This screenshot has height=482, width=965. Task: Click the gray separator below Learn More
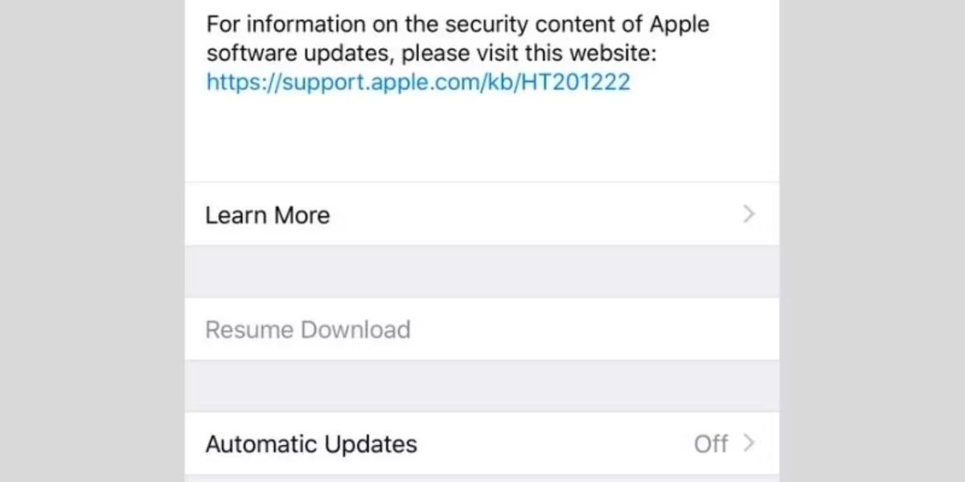click(482, 272)
